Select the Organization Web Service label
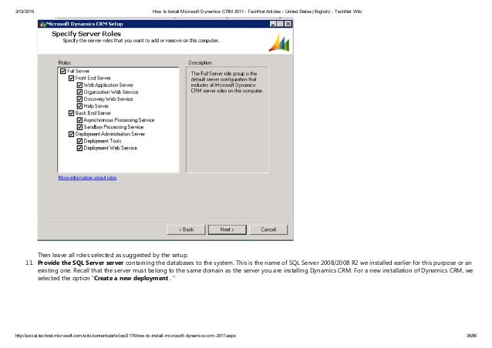Viewport: 492px width, 348px height. 111,92
